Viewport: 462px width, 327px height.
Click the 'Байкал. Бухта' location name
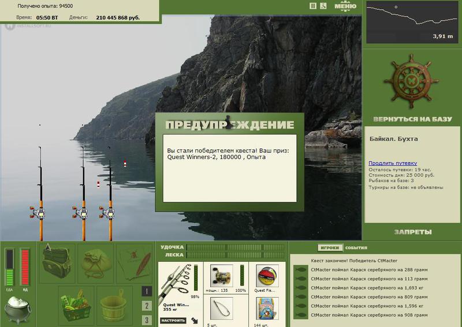click(394, 138)
